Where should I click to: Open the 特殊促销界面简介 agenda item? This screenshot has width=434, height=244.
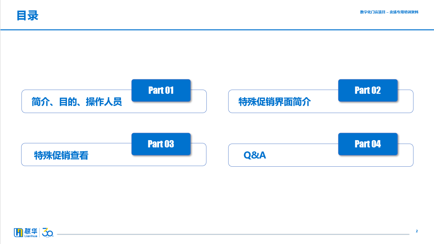tap(275, 102)
